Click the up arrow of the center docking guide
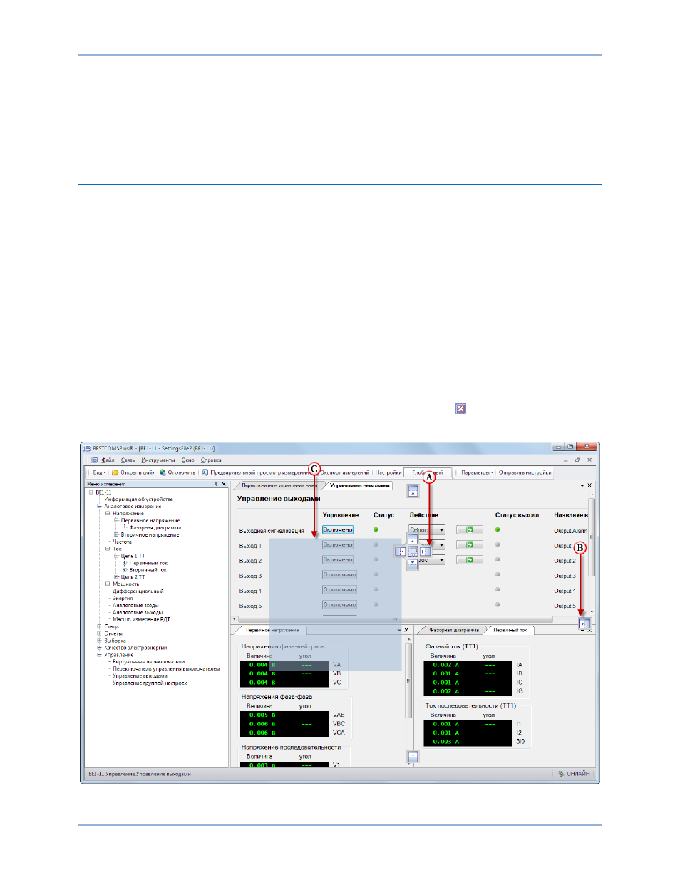 coord(413,539)
